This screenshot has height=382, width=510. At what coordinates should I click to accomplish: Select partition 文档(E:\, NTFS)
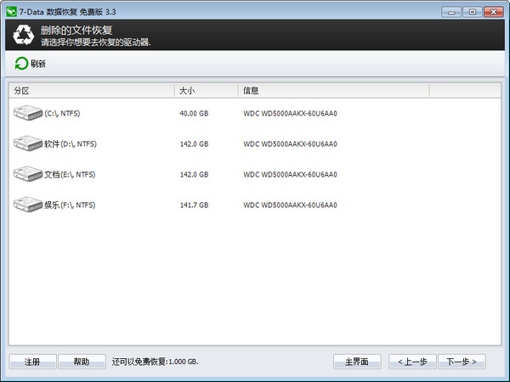pos(70,174)
